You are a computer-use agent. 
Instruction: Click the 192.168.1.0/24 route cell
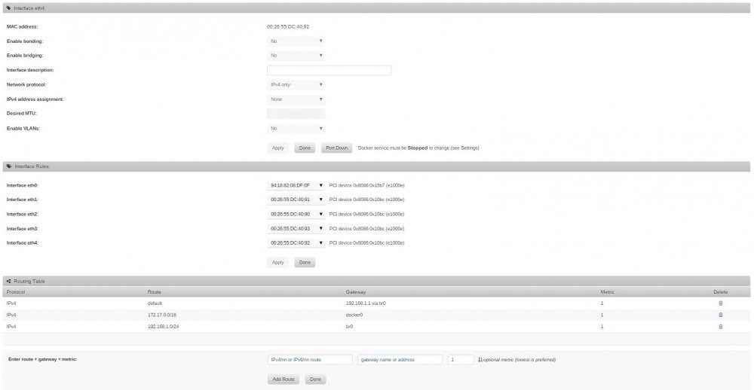tap(163, 327)
